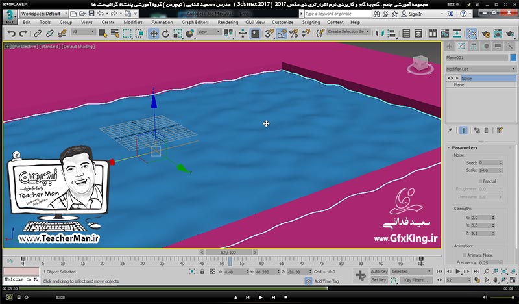Open the Modifiers menu
The image size is (519, 304).
(x=133, y=22)
